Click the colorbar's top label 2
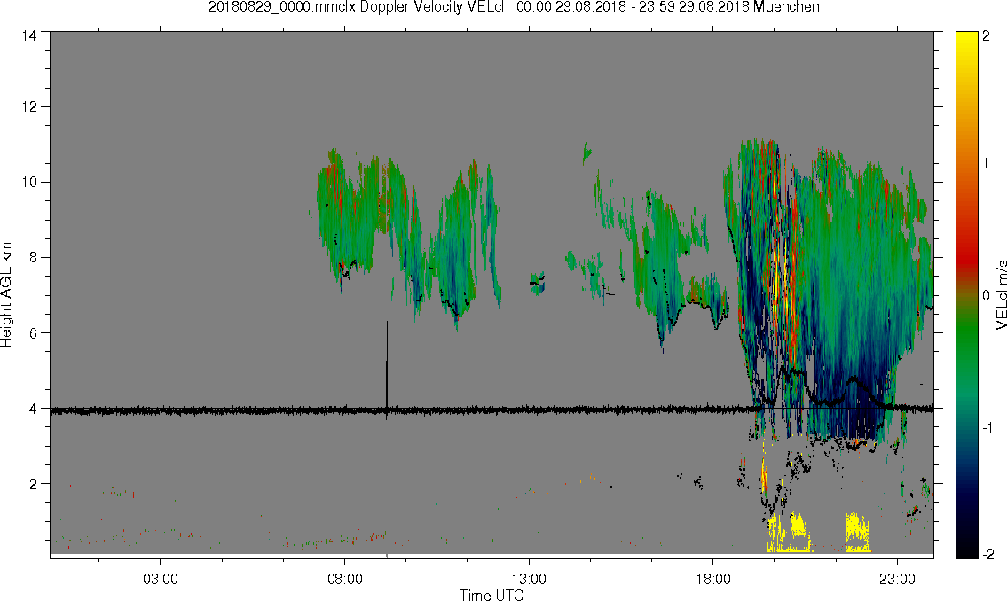1007x601 pixels. pos(987,36)
